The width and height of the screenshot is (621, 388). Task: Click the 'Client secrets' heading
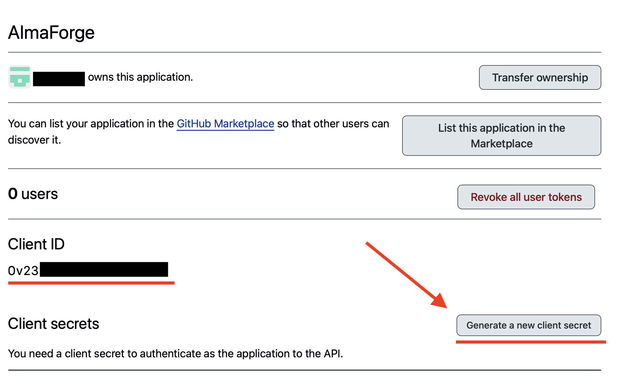pos(53,324)
